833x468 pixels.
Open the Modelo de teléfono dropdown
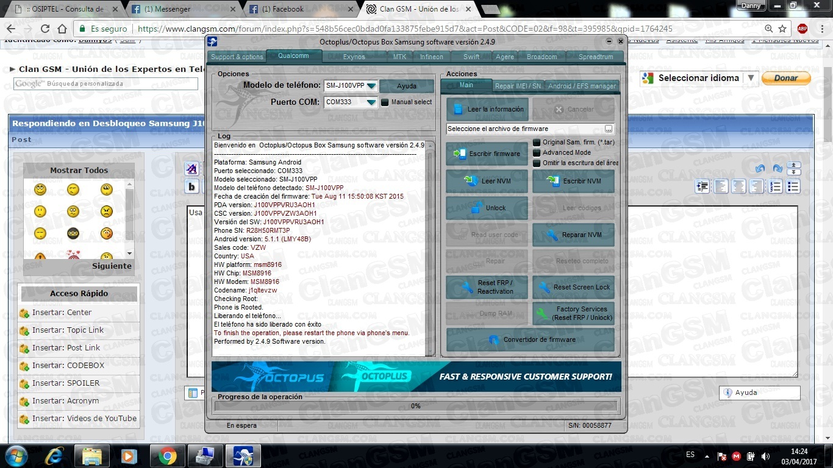pos(371,86)
